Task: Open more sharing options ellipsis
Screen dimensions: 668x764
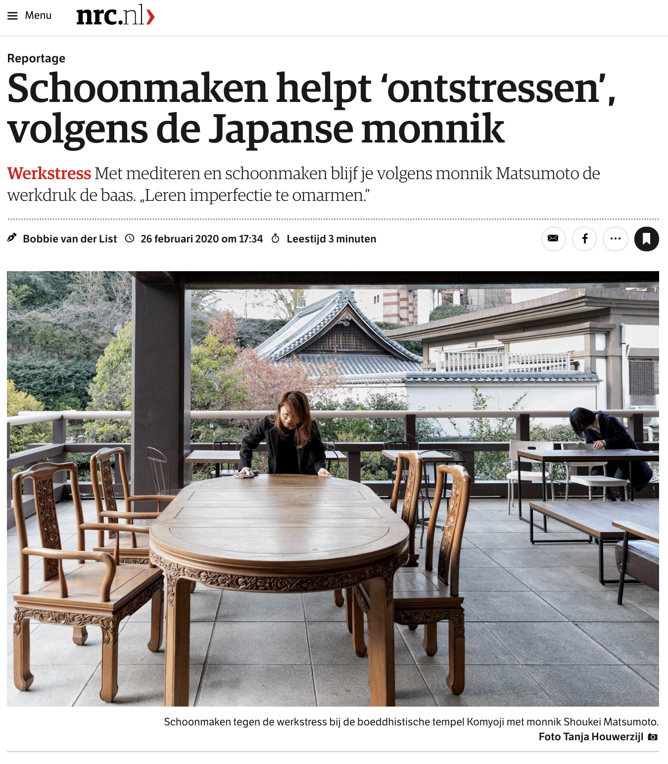Action: (616, 239)
